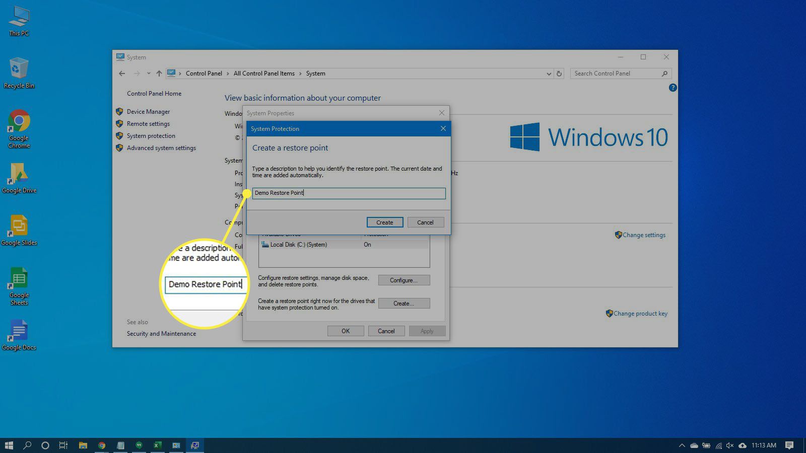Click Change product key link
The image size is (806, 453).
[640, 314]
